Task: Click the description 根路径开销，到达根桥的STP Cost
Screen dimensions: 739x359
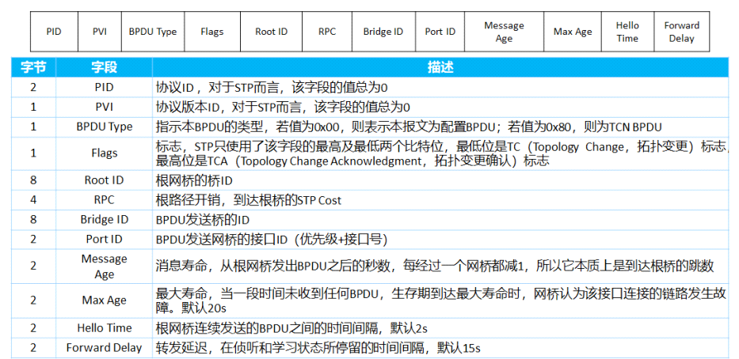Action: 249,200
